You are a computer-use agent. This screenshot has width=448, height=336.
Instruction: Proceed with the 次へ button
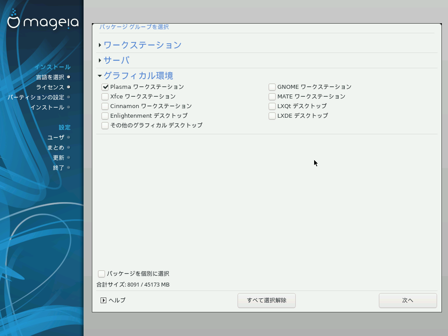tap(408, 301)
